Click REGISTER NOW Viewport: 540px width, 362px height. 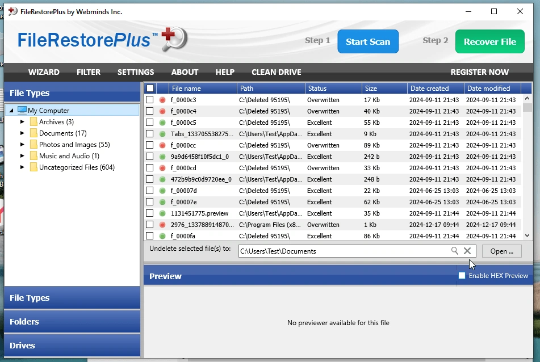[479, 72]
